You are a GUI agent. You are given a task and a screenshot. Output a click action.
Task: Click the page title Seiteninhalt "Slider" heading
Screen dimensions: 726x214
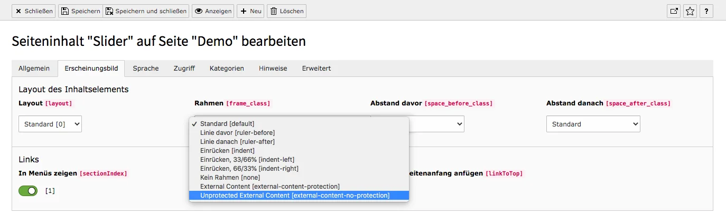coord(159,41)
